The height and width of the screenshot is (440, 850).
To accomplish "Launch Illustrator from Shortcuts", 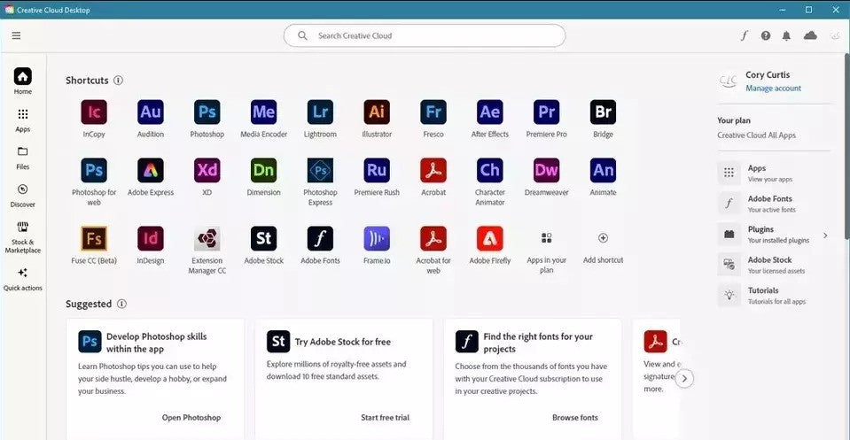I will pyautogui.click(x=377, y=112).
